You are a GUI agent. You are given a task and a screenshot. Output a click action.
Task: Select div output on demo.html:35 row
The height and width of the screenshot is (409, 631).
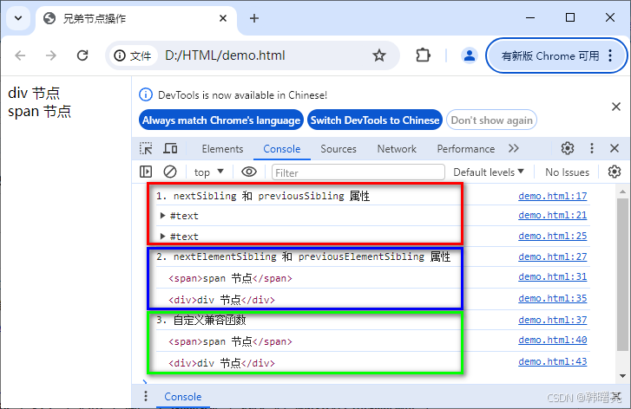click(x=221, y=300)
